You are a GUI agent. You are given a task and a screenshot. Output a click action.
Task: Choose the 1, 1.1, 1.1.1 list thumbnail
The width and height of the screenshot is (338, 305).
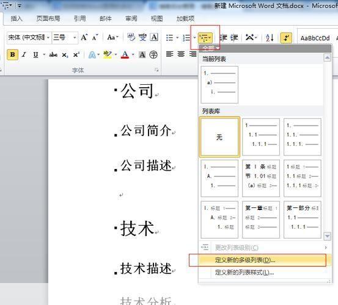pos(261,137)
